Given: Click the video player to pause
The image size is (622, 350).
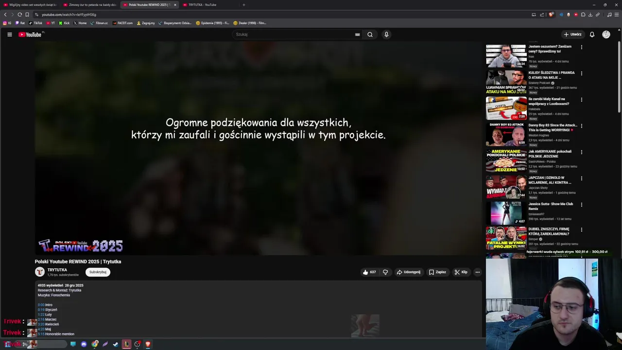Looking at the screenshot, I should [259, 148].
